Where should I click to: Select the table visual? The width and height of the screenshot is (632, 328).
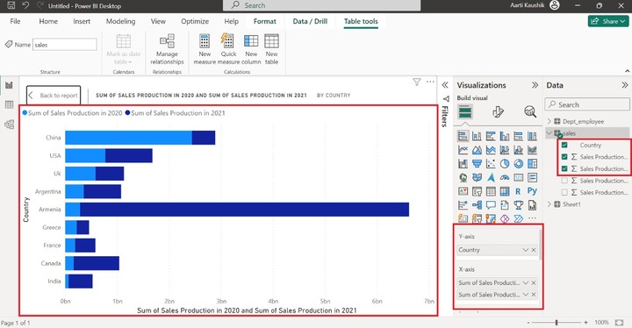point(491,191)
